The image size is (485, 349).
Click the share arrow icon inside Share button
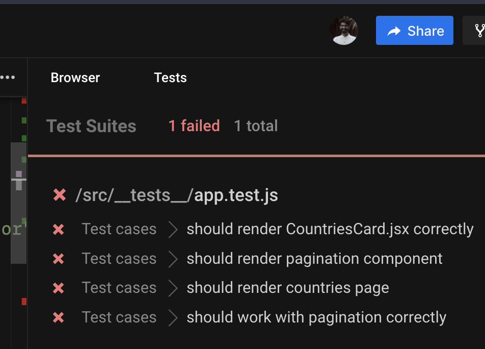click(394, 31)
